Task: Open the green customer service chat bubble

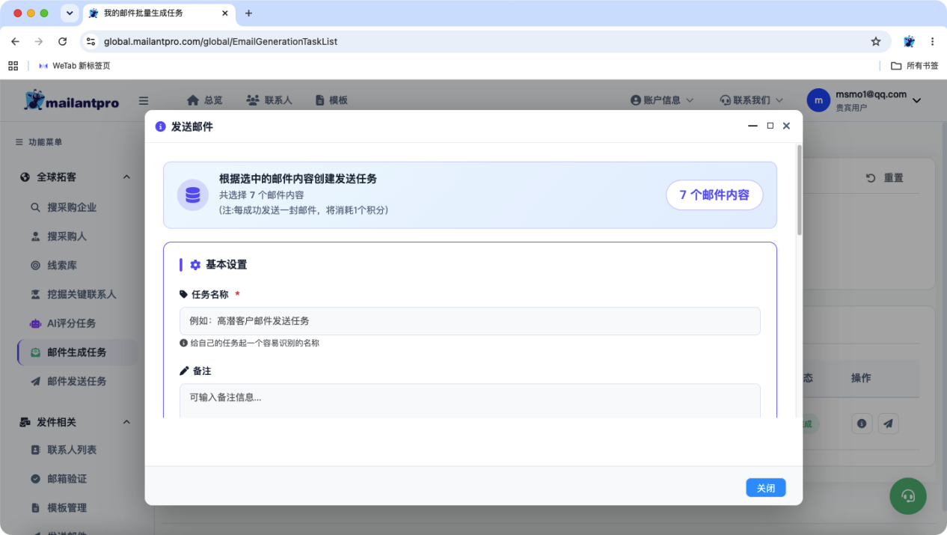Action: (908, 495)
